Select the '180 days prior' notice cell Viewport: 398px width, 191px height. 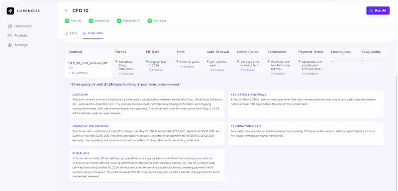tap(250, 64)
